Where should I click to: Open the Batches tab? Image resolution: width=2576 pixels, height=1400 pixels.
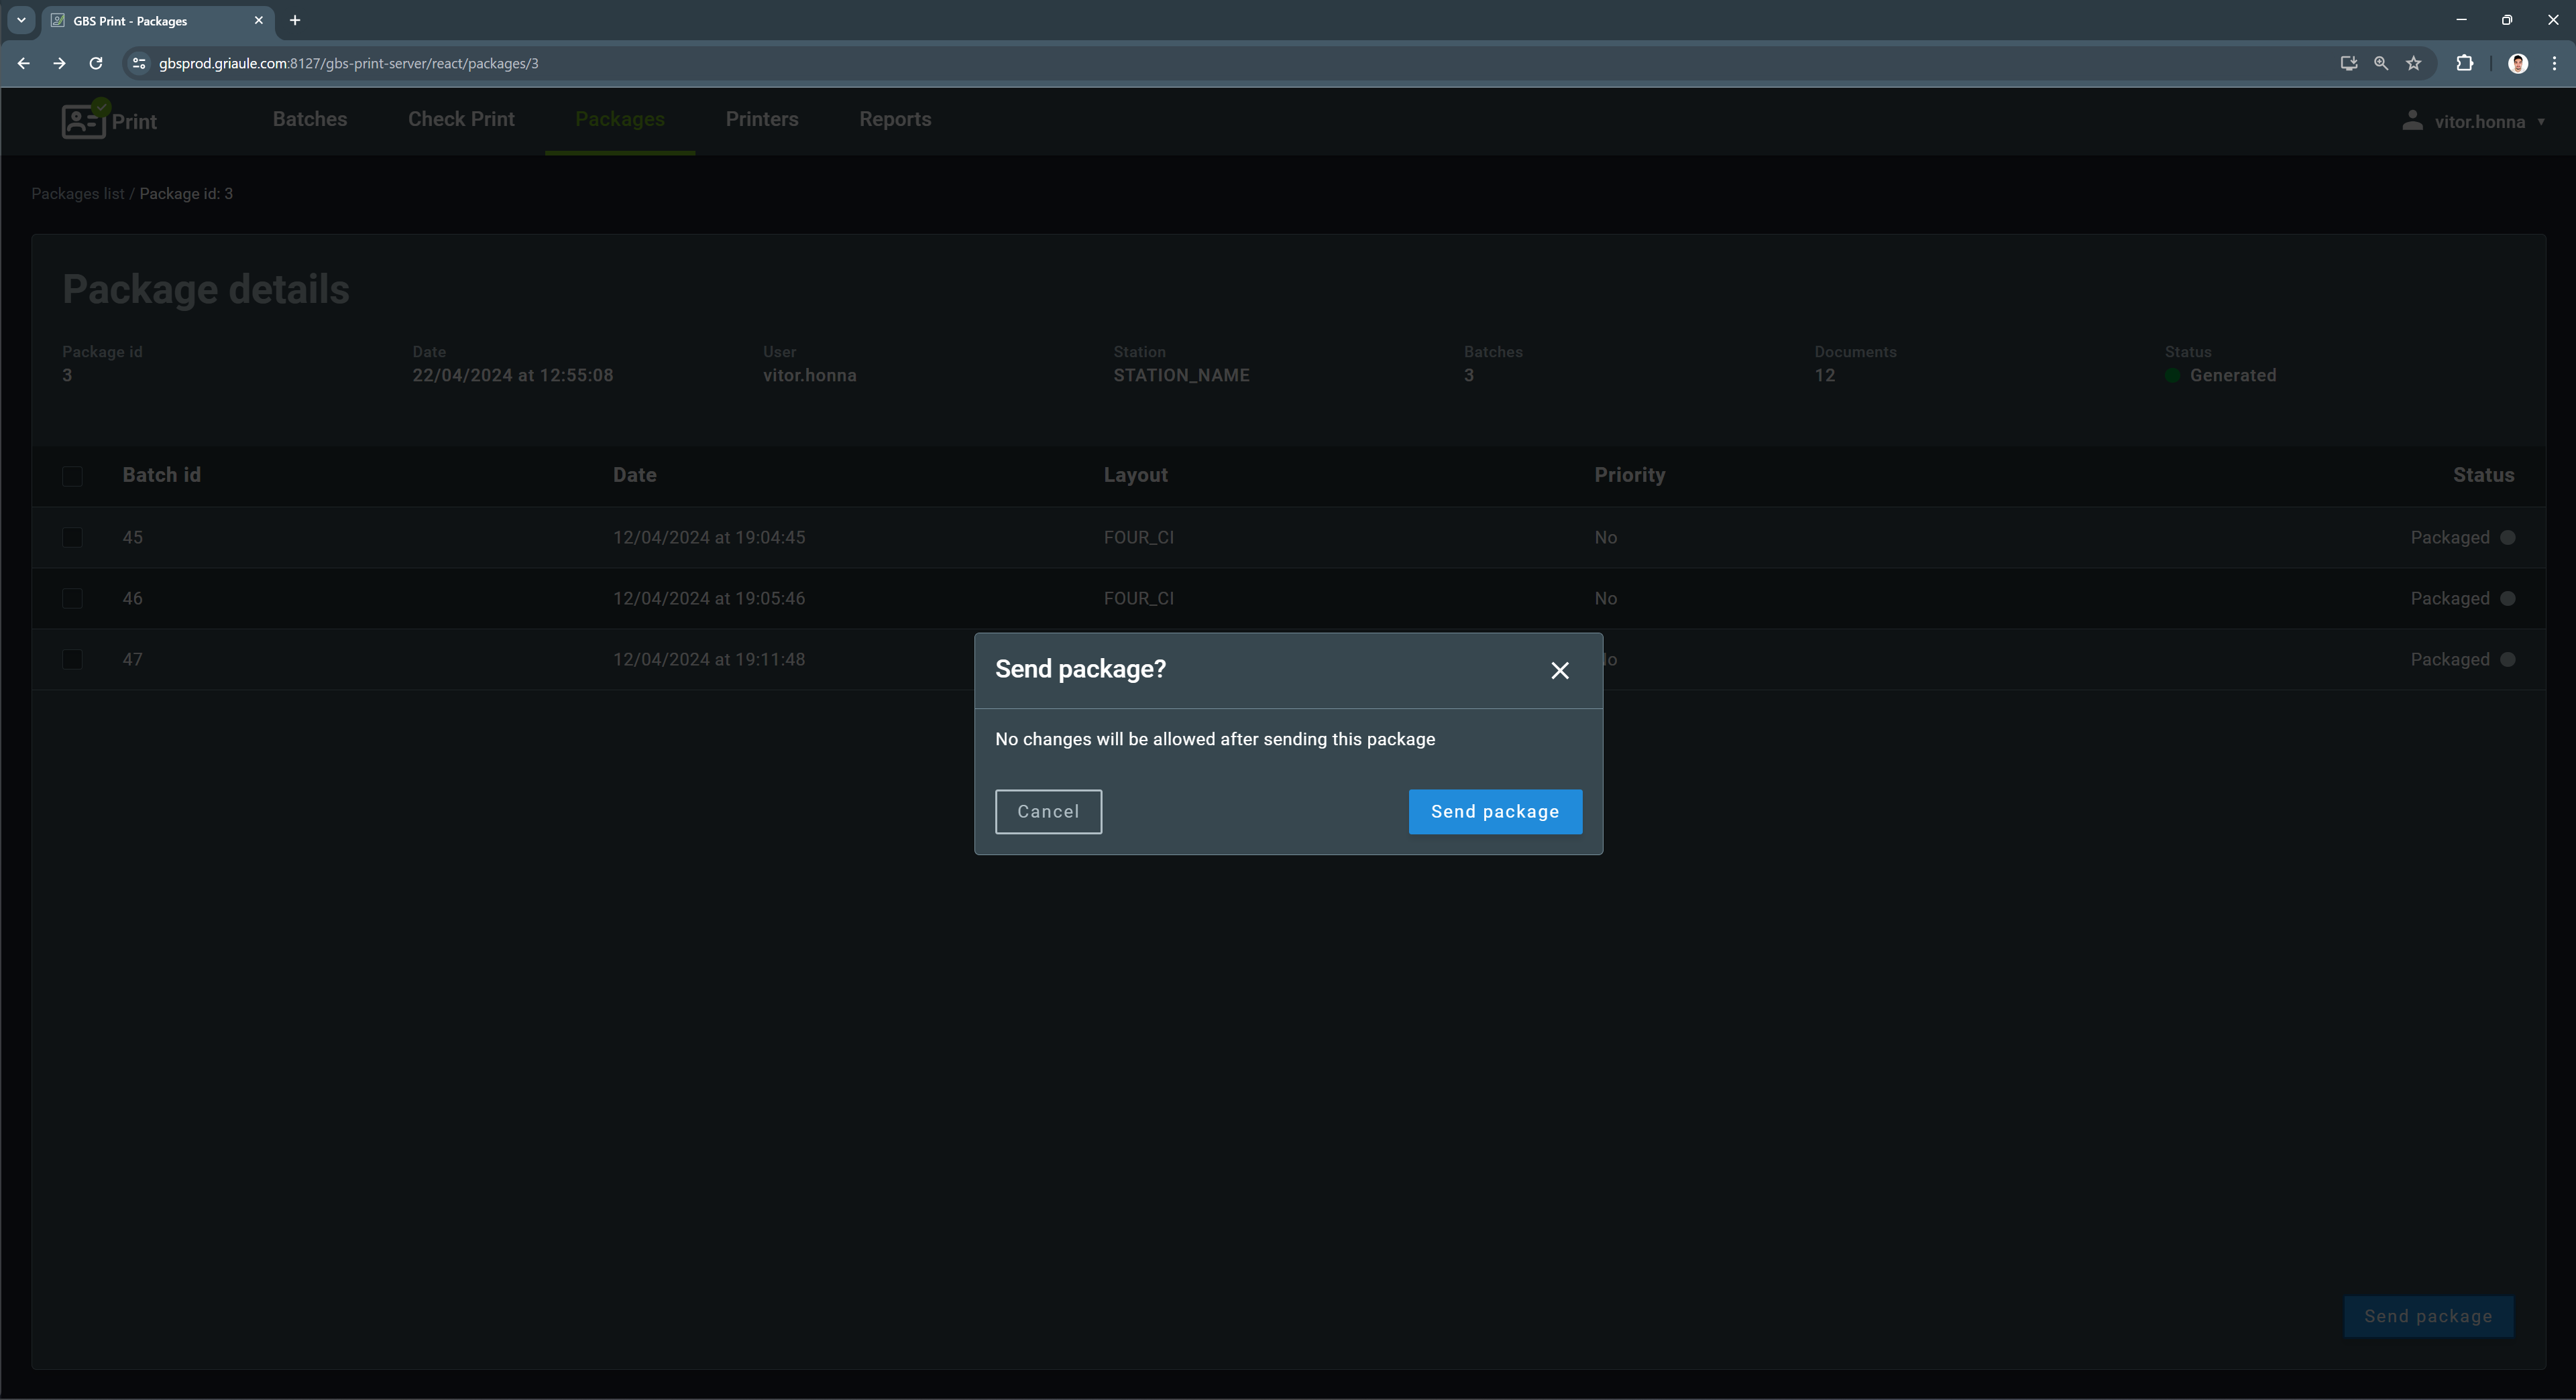(310, 119)
